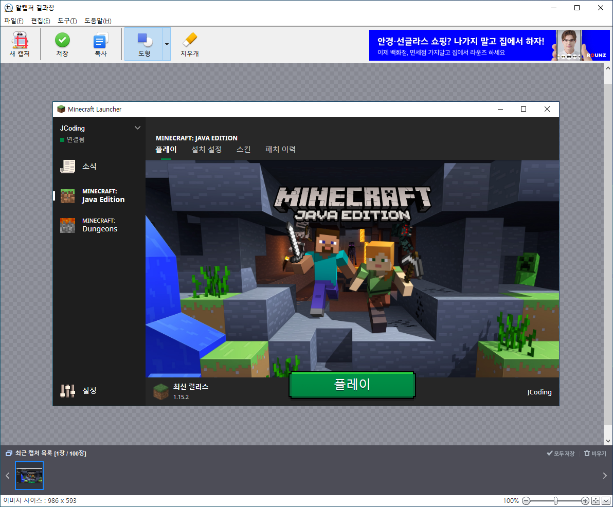Click the 연결됨 connection status text
613x507 pixels.
[x=76, y=139]
